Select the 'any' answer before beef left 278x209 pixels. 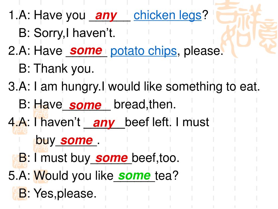pos(104,123)
